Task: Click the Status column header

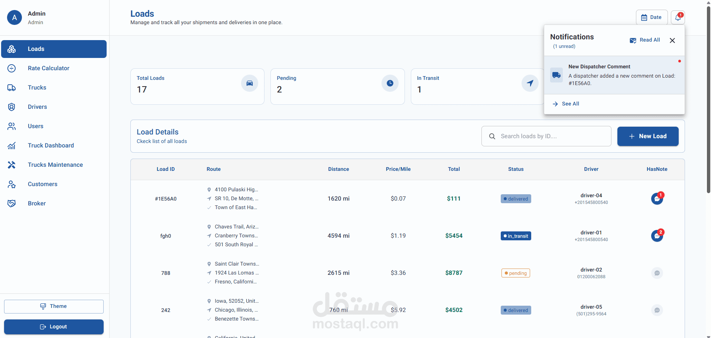Action: (516, 169)
